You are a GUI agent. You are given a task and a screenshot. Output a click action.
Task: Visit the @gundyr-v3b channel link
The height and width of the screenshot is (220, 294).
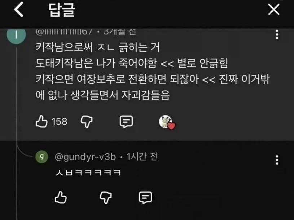tap(85, 157)
